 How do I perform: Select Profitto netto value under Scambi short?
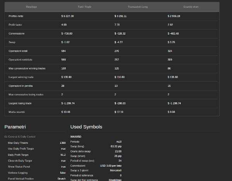click(x=174, y=16)
